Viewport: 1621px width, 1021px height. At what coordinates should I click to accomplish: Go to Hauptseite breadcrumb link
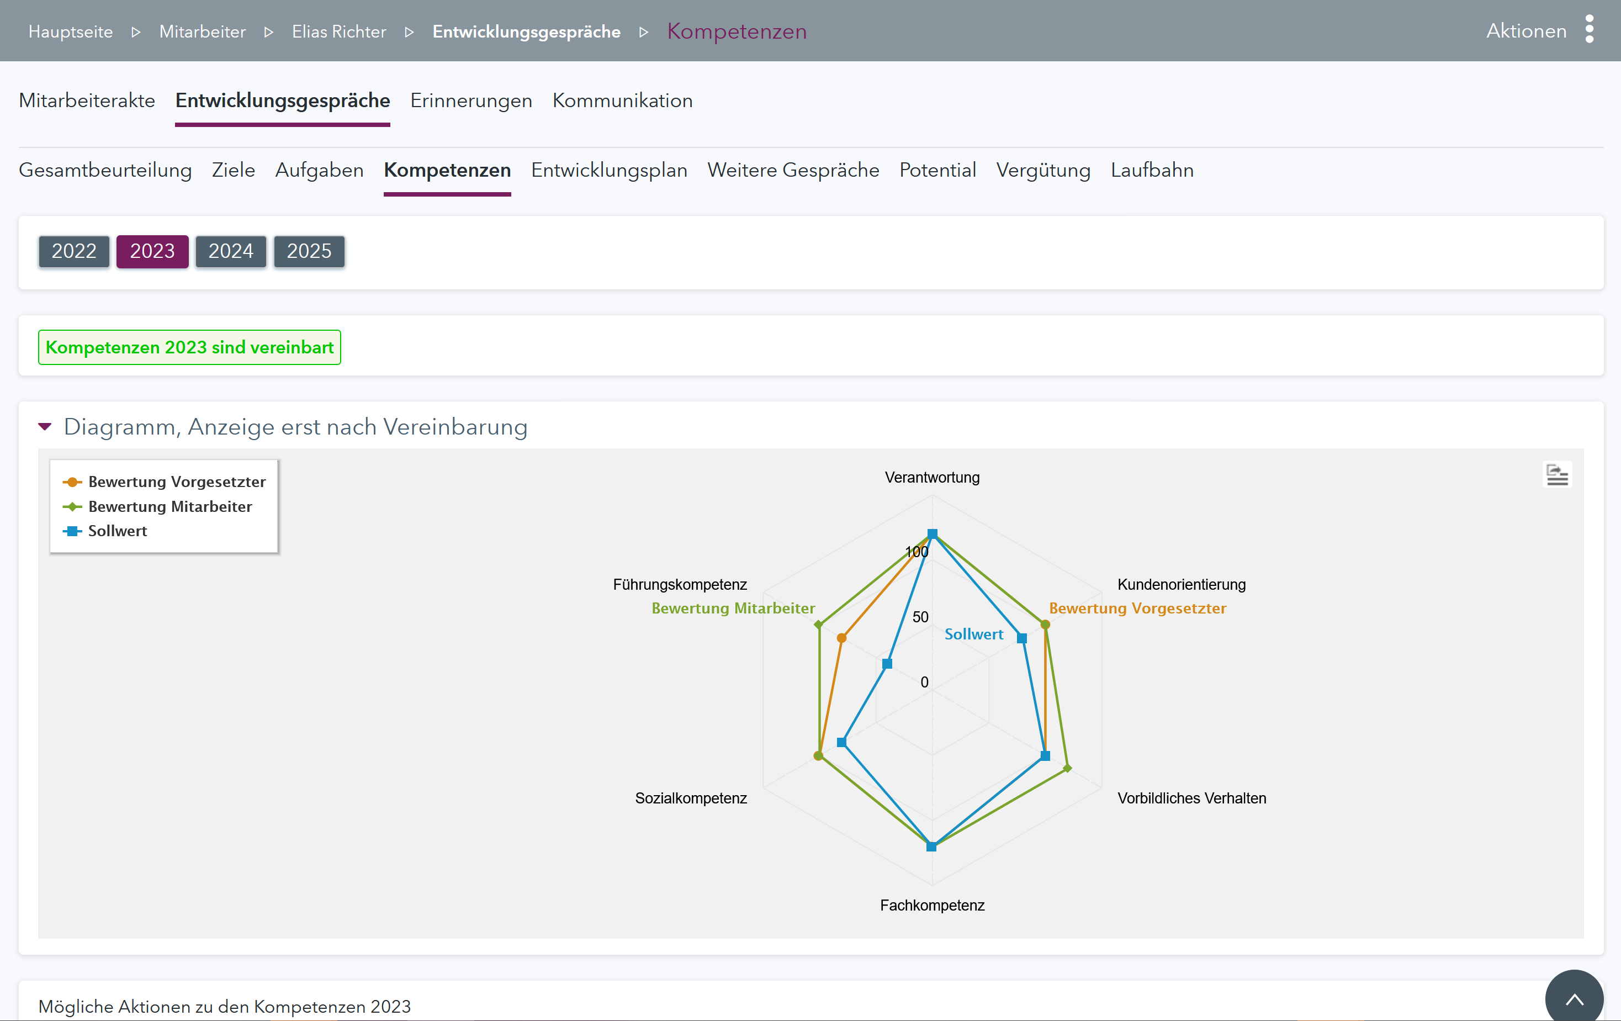[x=71, y=31]
